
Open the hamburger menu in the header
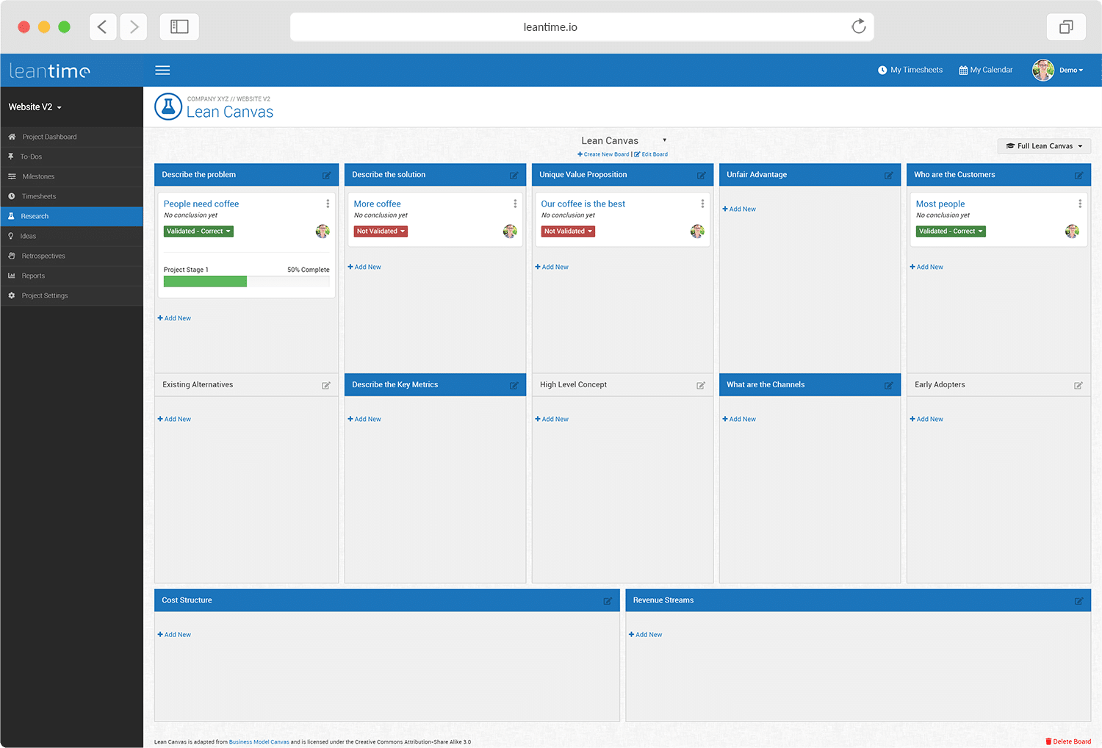[x=162, y=71]
